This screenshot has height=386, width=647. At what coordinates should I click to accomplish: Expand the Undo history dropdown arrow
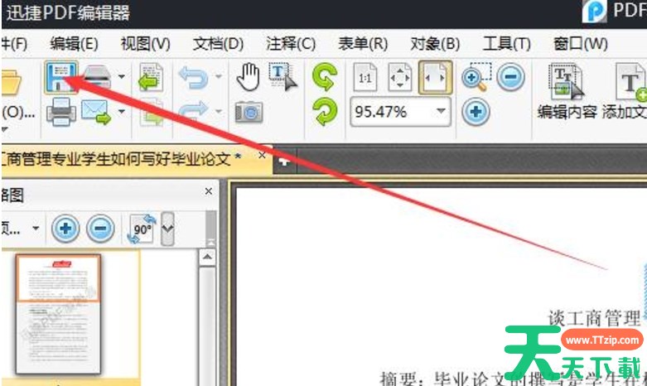pyautogui.click(x=219, y=76)
